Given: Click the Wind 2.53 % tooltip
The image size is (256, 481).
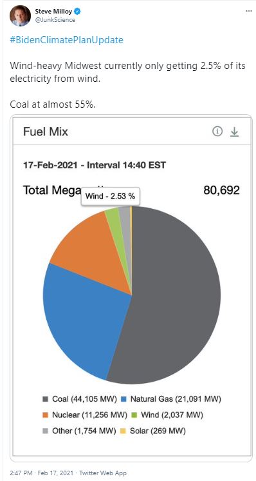Looking at the screenshot, I should (110, 196).
